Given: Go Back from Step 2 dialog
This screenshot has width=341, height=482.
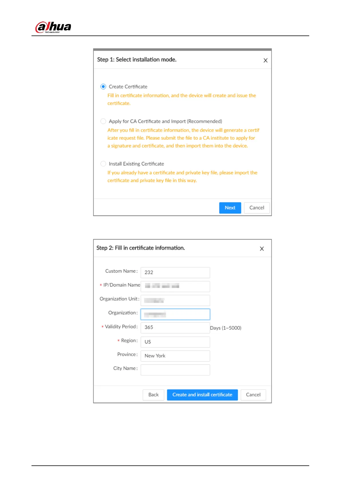Looking at the screenshot, I should 153,395.
